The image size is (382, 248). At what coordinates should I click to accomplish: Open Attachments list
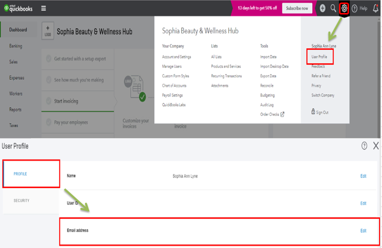(x=219, y=85)
